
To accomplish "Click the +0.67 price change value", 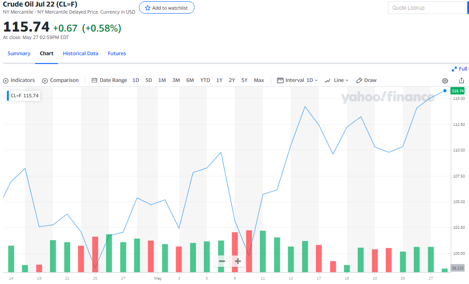I will [x=65, y=28].
